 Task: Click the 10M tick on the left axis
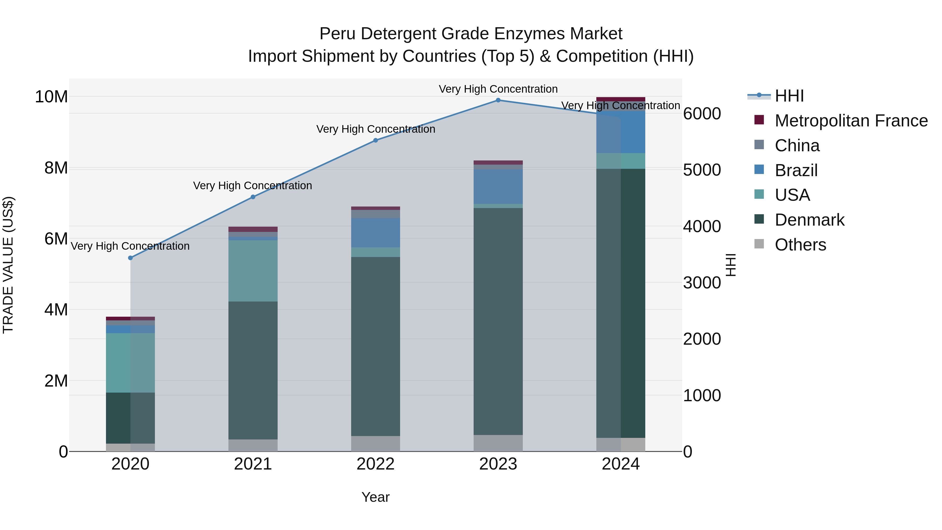(51, 97)
